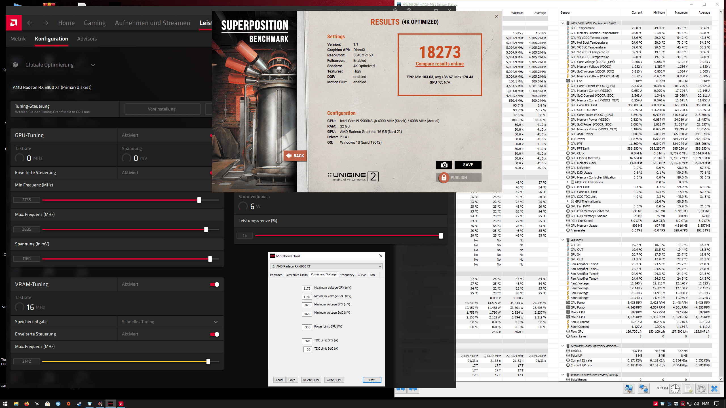Click the VRAM Max. Frequenz slider handle at 2142

coord(208,362)
